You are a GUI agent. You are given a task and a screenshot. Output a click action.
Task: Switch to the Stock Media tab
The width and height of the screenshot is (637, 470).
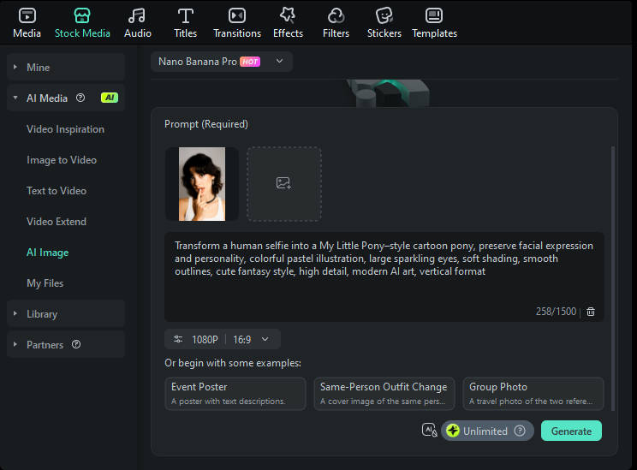pyautogui.click(x=82, y=23)
